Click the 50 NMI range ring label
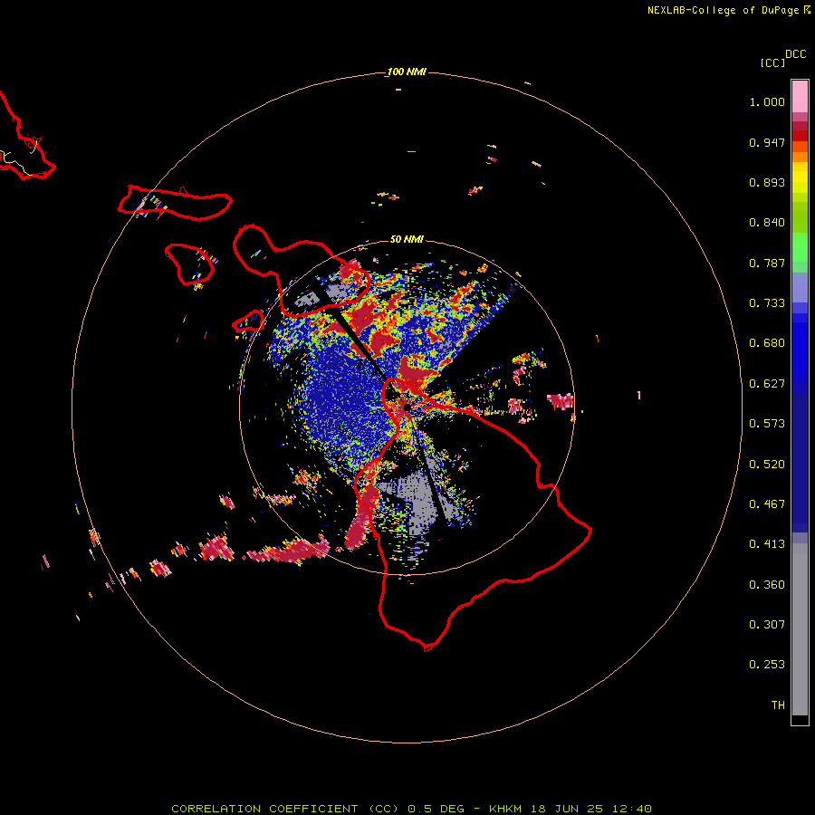 [x=407, y=239]
